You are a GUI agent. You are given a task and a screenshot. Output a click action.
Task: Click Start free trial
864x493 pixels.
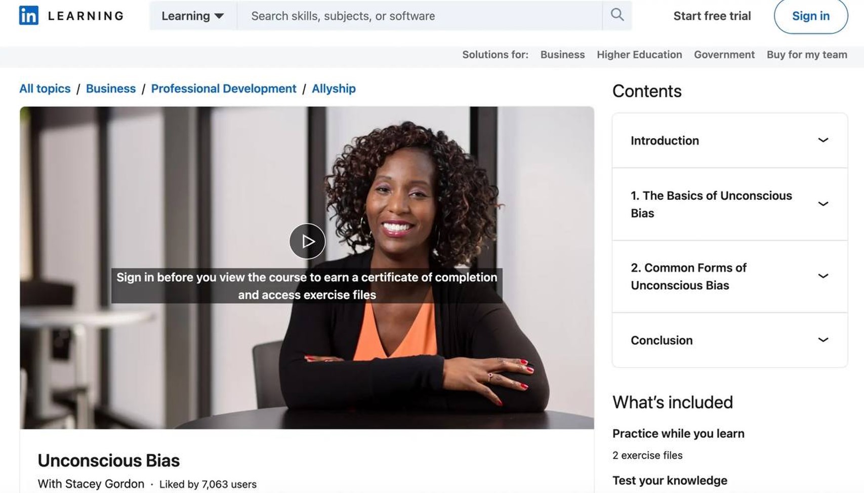coord(712,16)
